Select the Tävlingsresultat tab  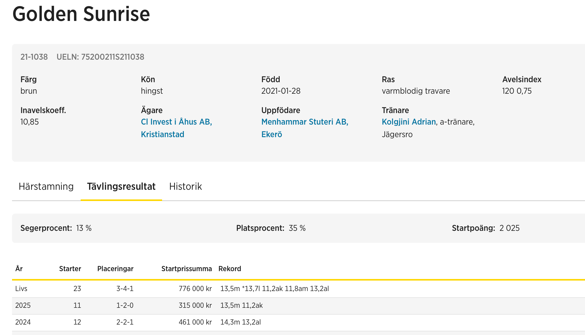click(121, 187)
